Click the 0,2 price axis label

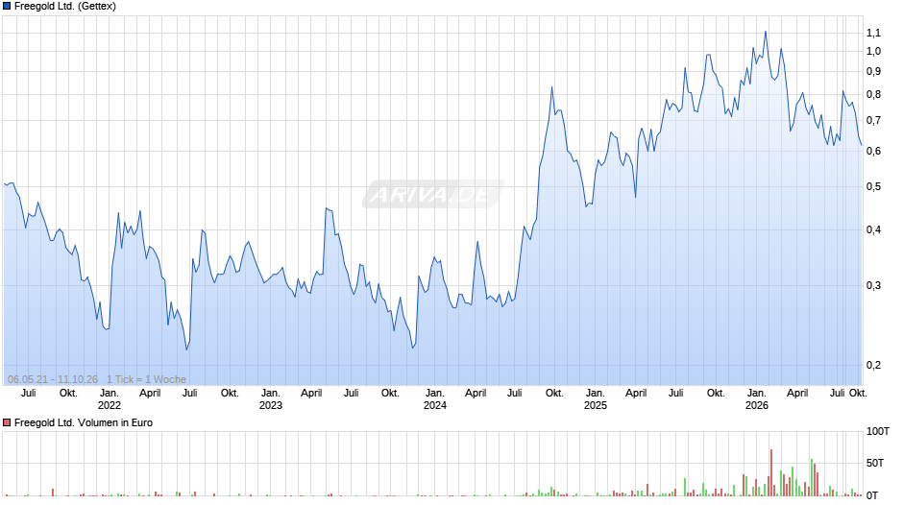[x=873, y=365]
